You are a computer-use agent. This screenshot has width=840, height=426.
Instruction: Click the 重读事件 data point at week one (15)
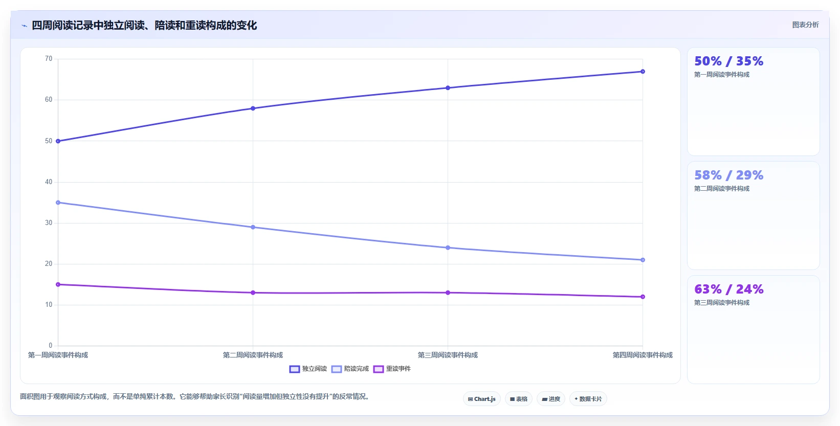[58, 284]
